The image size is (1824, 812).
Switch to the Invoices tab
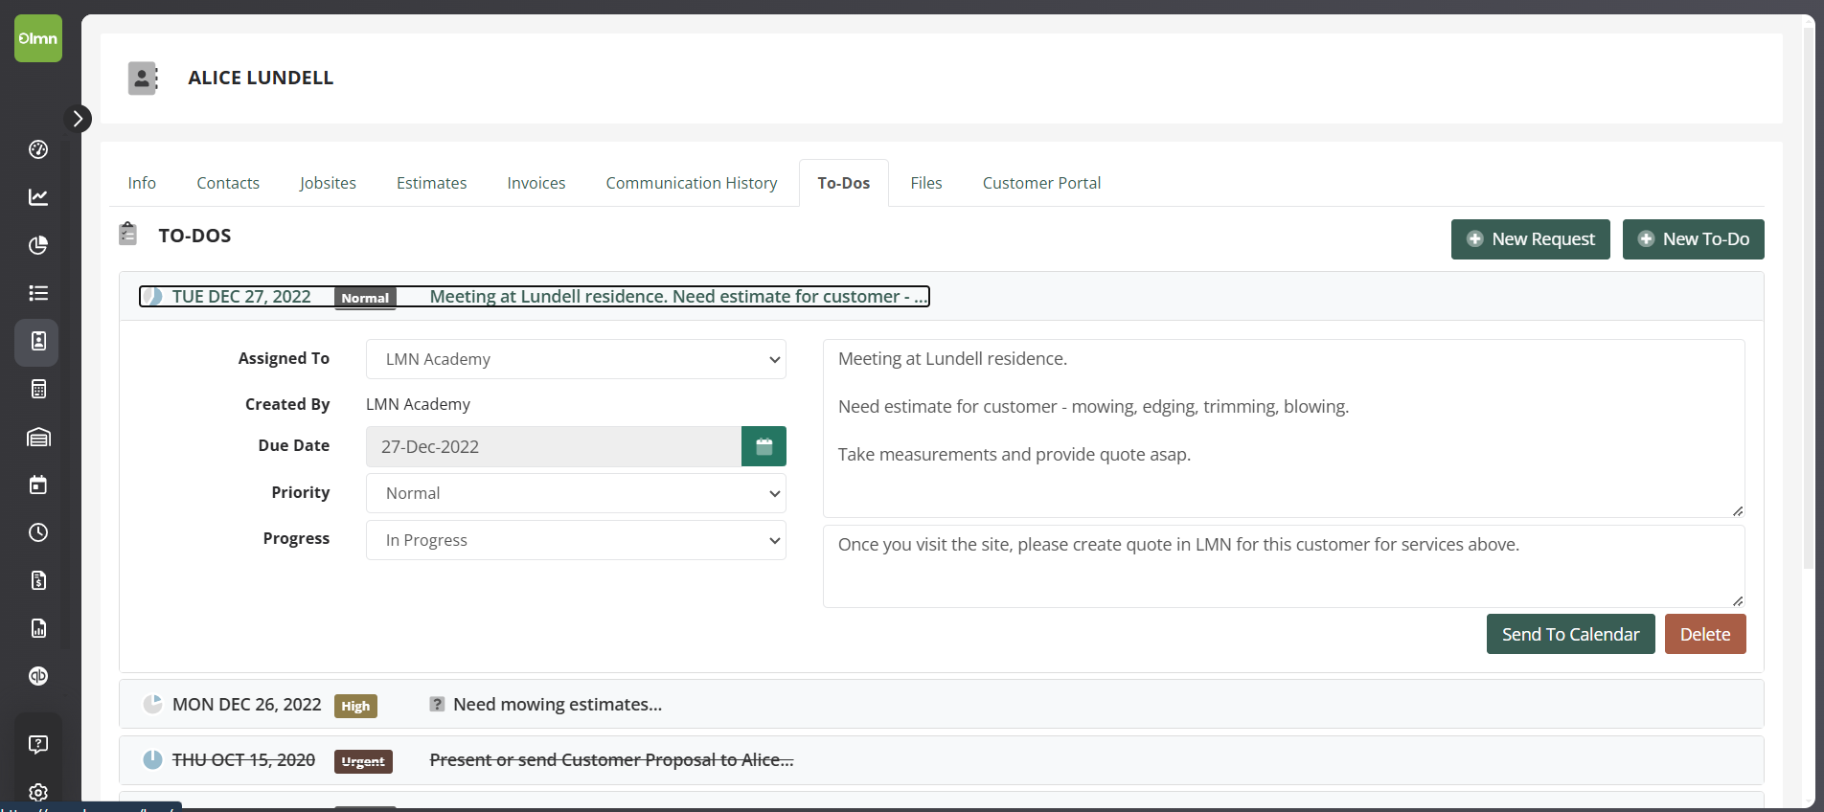536,183
